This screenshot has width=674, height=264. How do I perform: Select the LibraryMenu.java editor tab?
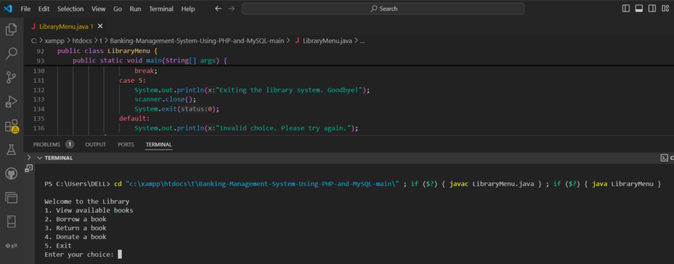point(63,26)
